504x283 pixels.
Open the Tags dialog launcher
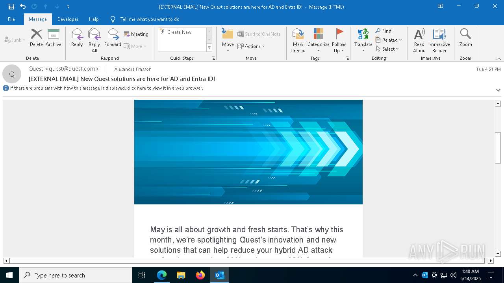347,58
